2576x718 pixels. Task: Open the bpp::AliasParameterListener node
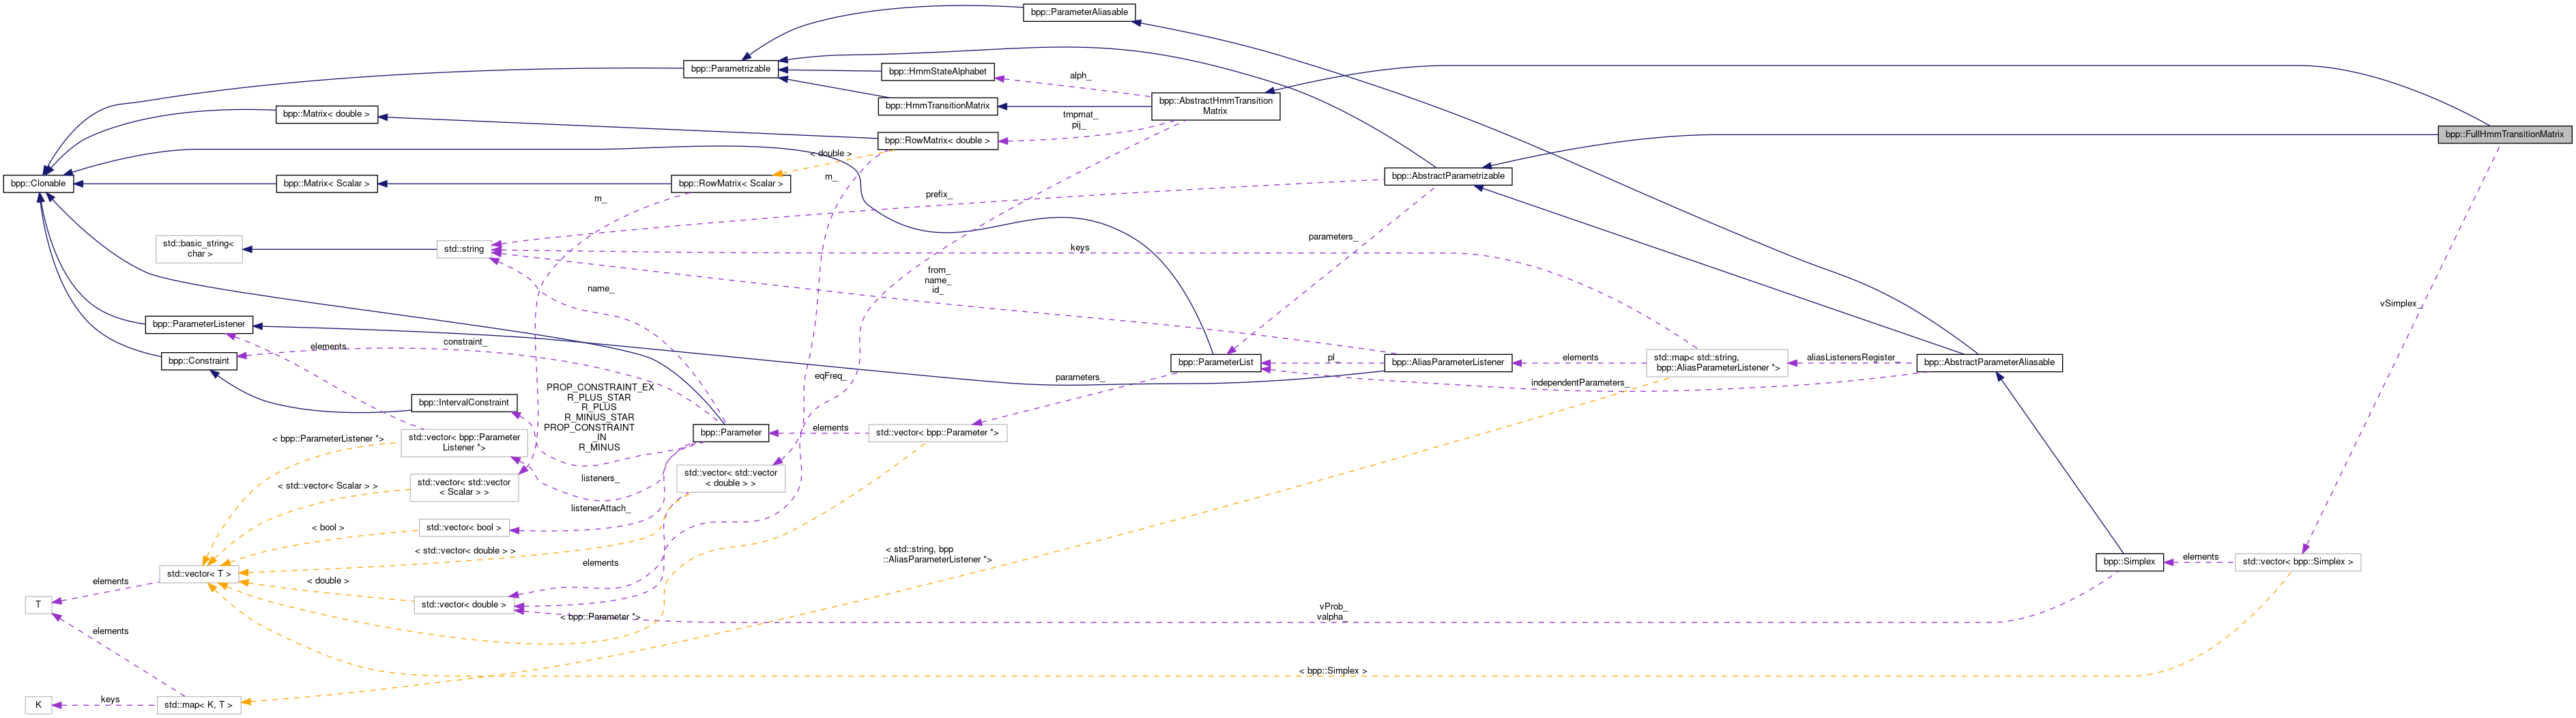[1447, 362]
